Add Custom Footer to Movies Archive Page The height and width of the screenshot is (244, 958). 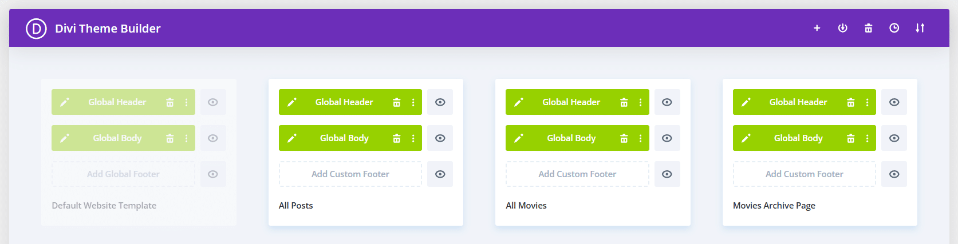(805, 174)
